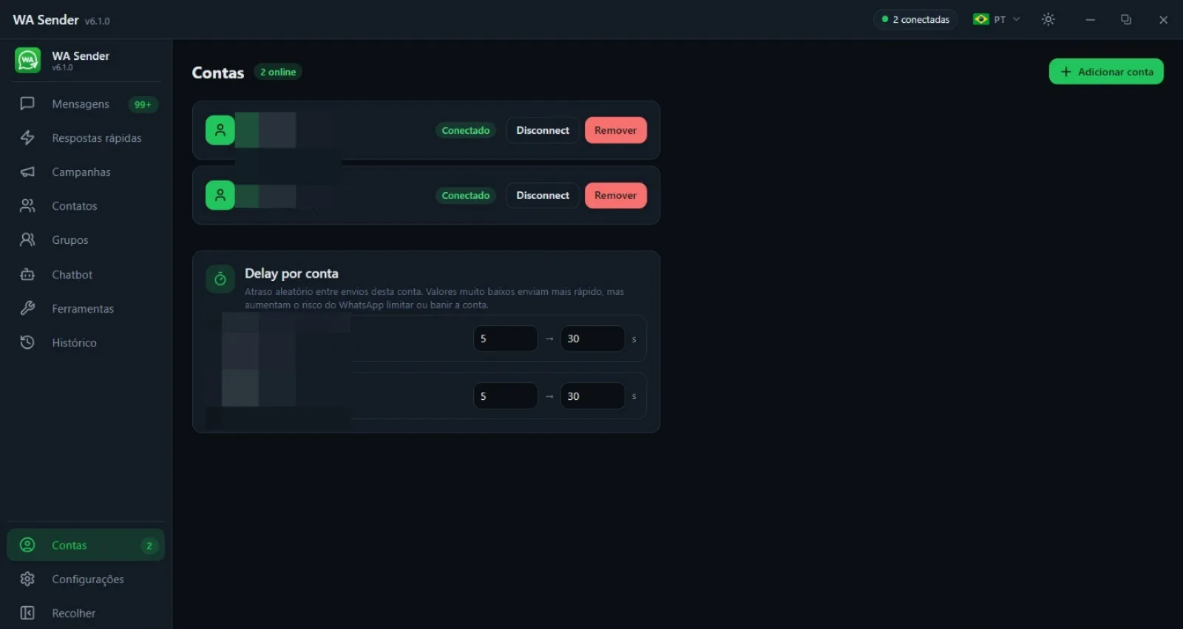Expand the PT language dropdown
Image resolution: width=1183 pixels, height=629 pixels.
click(997, 19)
